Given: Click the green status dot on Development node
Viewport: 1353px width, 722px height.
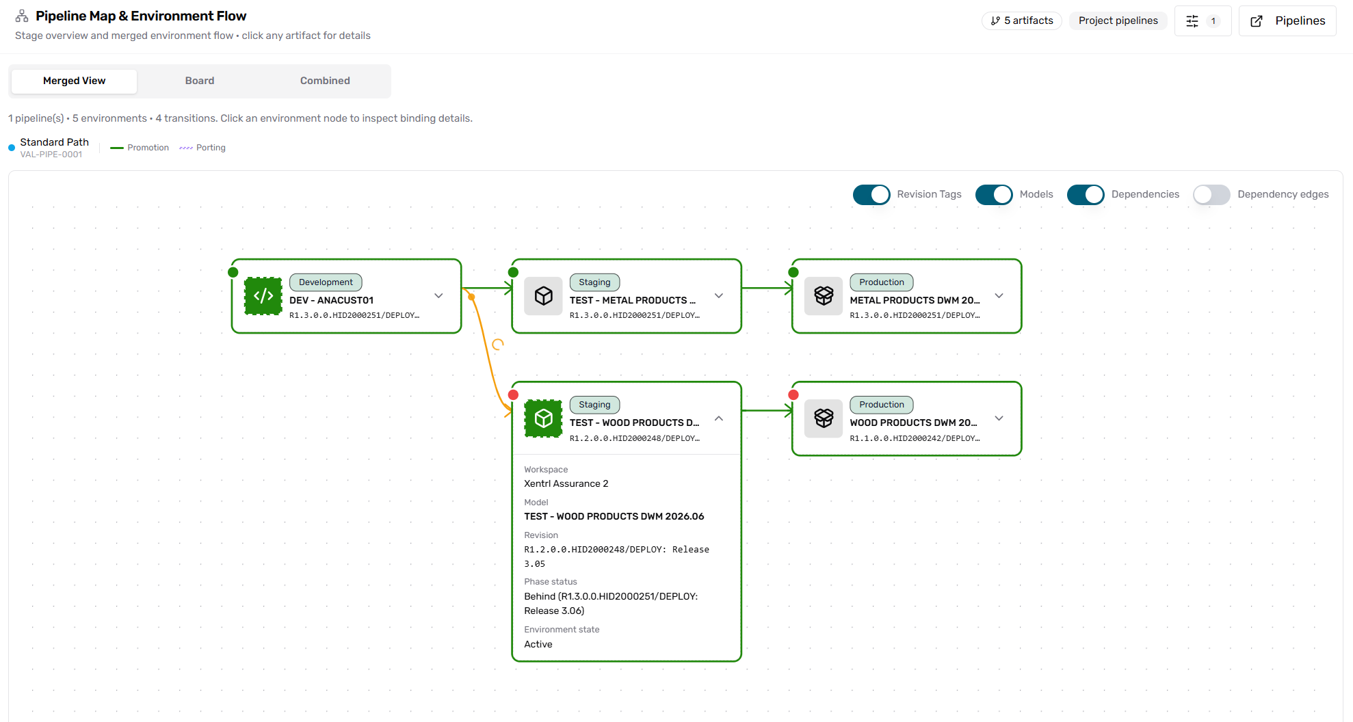Looking at the screenshot, I should pyautogui.click(x=233, y=272).
